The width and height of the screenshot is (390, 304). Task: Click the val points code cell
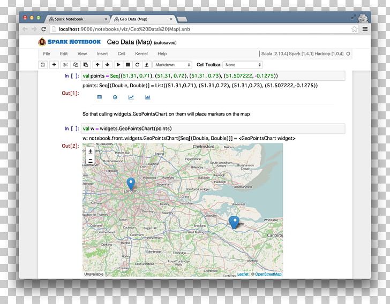213,76
